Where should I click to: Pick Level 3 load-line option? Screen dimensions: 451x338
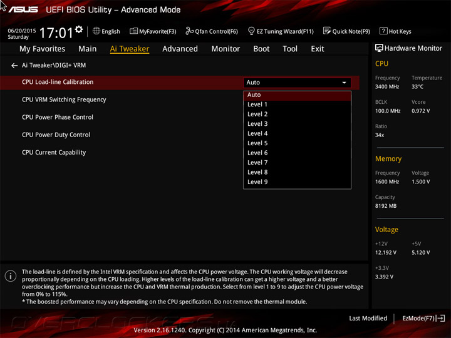[297, 124]
